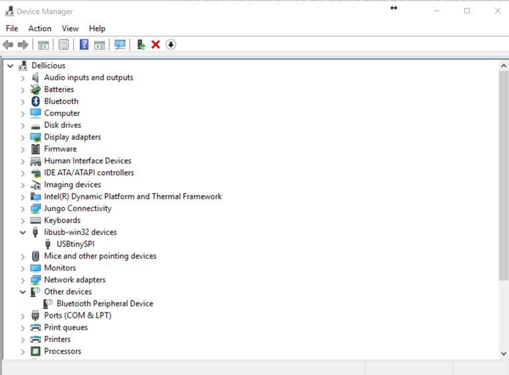Open the View menu
Image resolution: width=509 pixels, height=375 pixels.
pos(70,29)
